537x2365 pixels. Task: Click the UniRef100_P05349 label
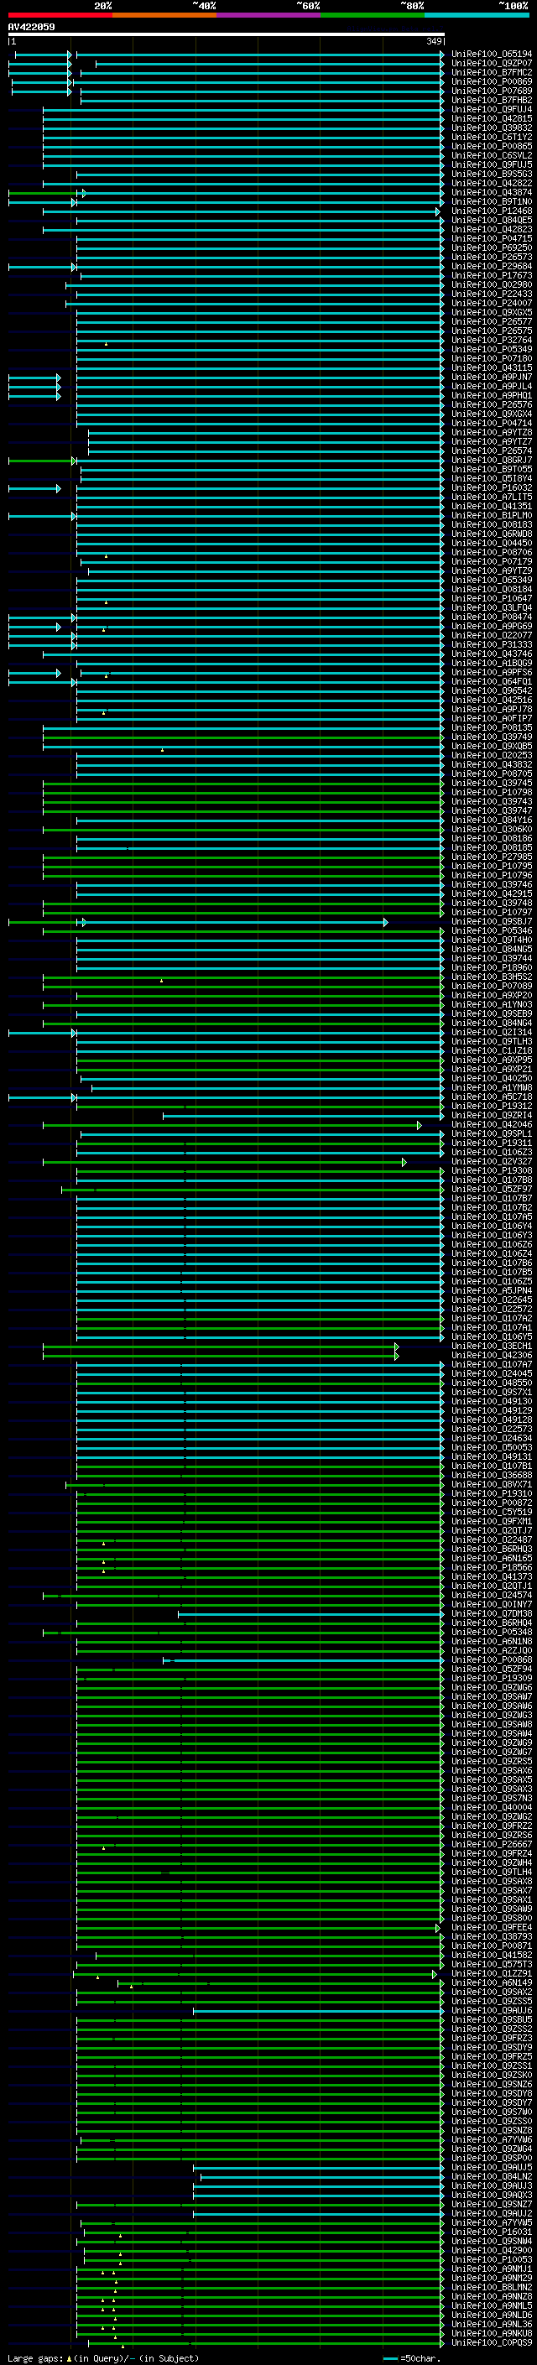[492, 349]
